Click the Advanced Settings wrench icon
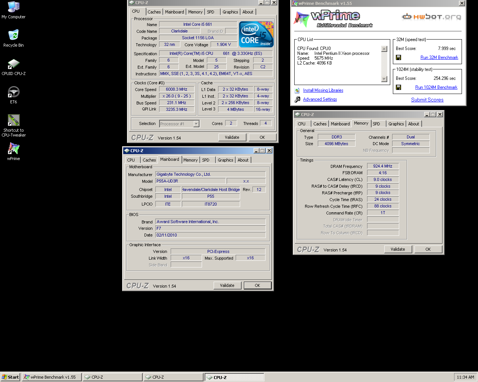The width and height of the screenshot is (478, 382). coord(297,99)
